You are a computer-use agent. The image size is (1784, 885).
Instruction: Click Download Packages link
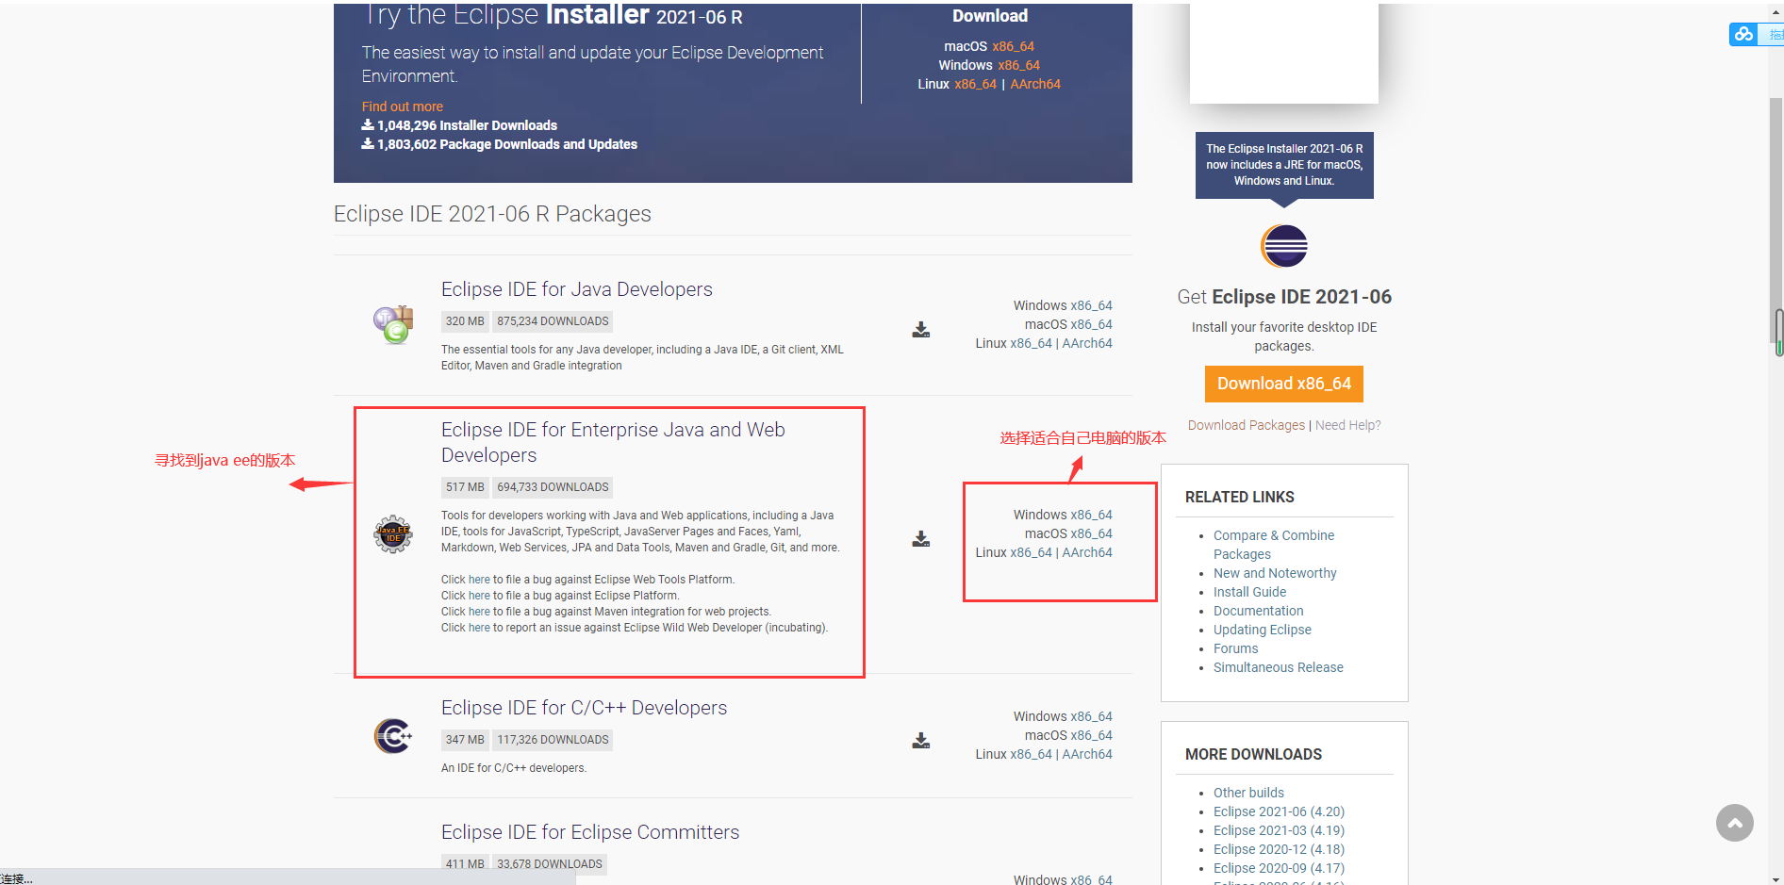pos(1247,425)
